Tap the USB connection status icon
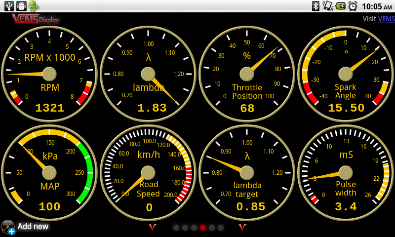The image size is (395, 237). pyautogui.click(x=9, y=6)
